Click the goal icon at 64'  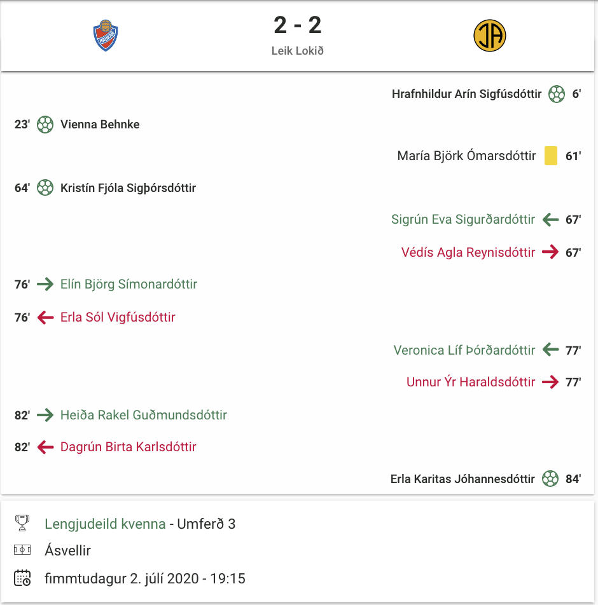45,188
